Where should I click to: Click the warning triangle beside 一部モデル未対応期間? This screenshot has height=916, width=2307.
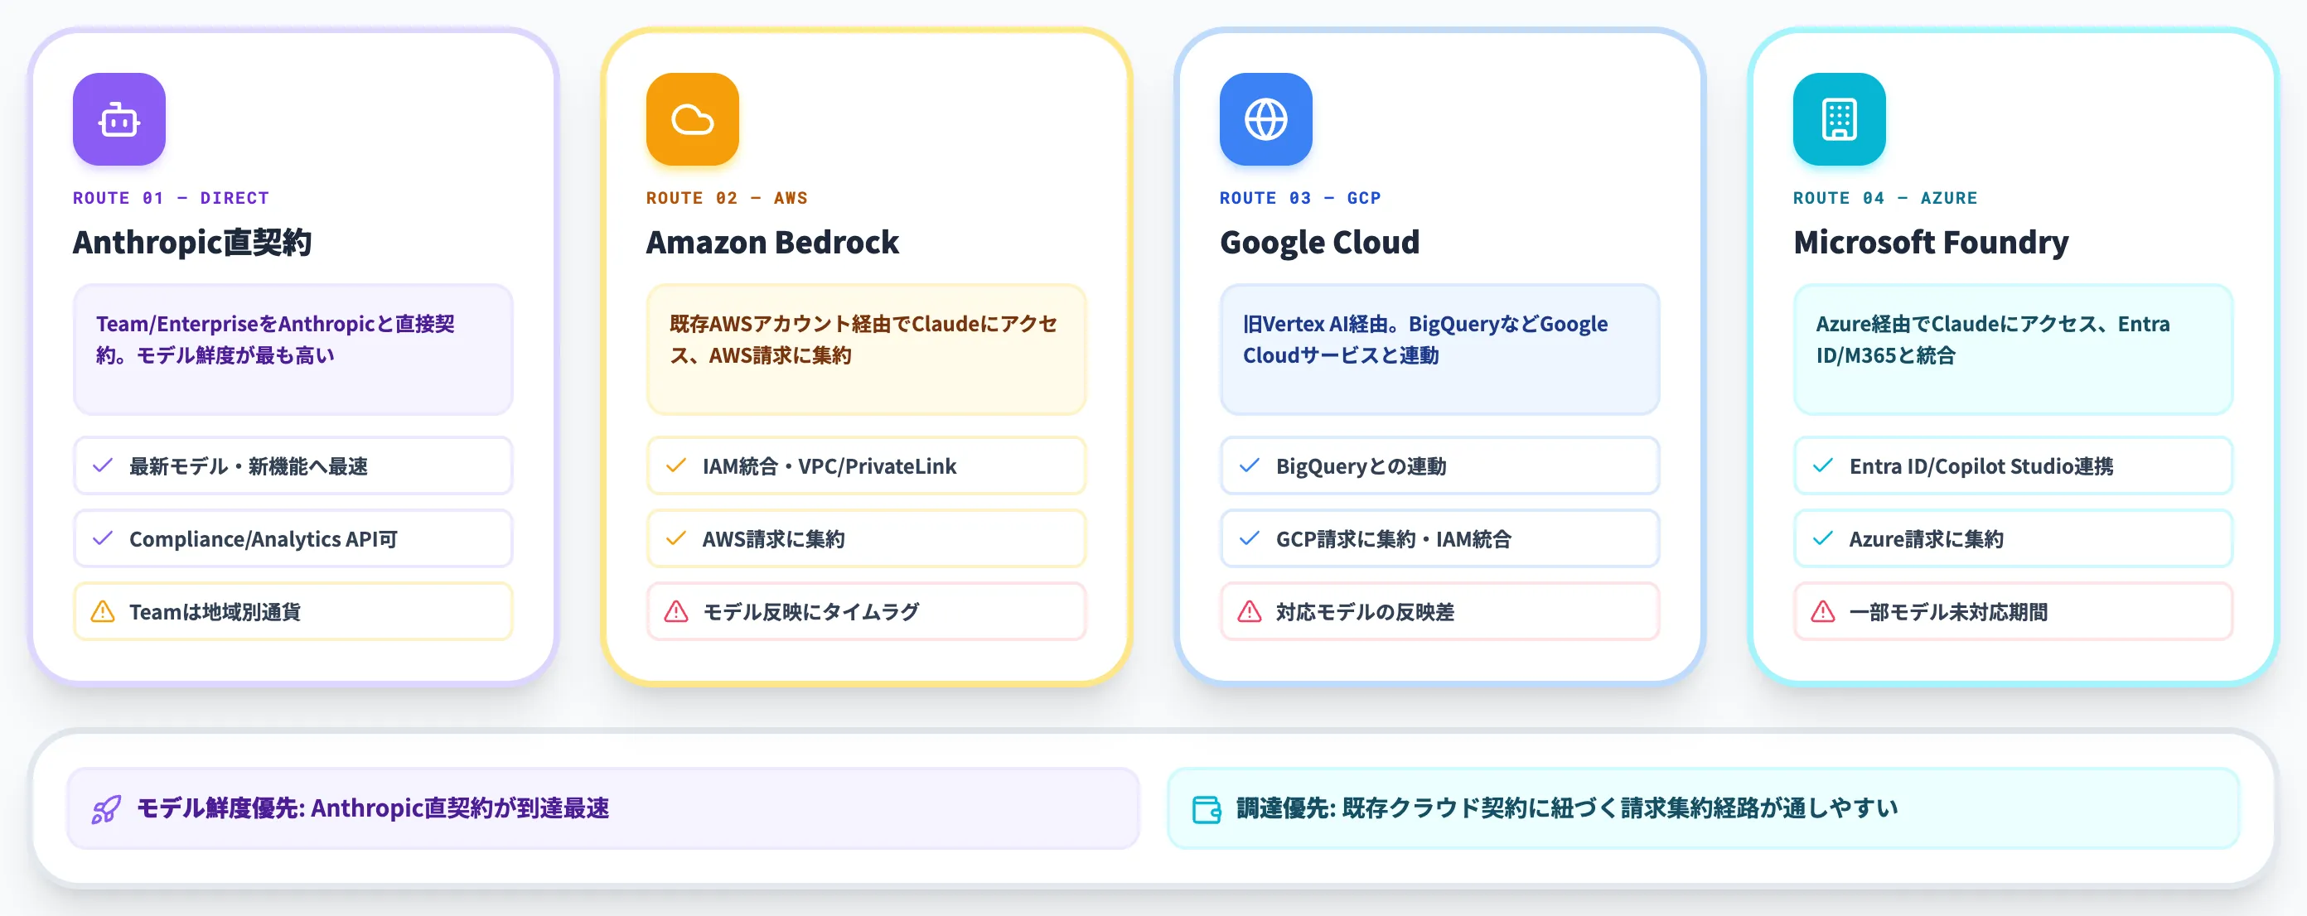[x=1822, y=611]
